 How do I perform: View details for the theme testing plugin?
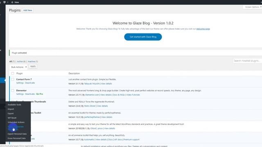point(109,129)
